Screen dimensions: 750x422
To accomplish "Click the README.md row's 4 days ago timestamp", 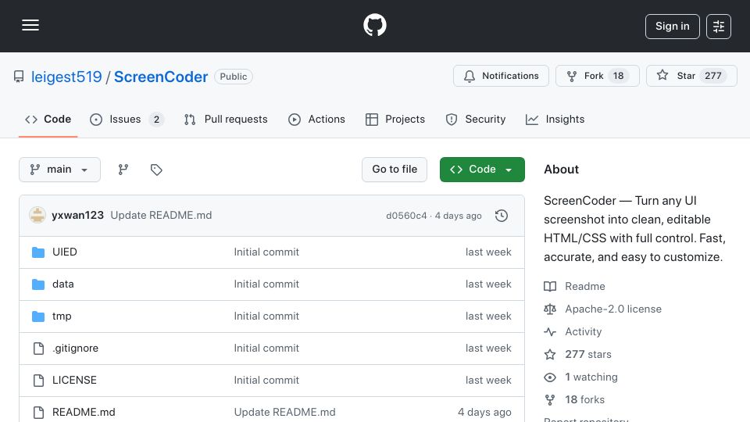I will tap(484, 413).
